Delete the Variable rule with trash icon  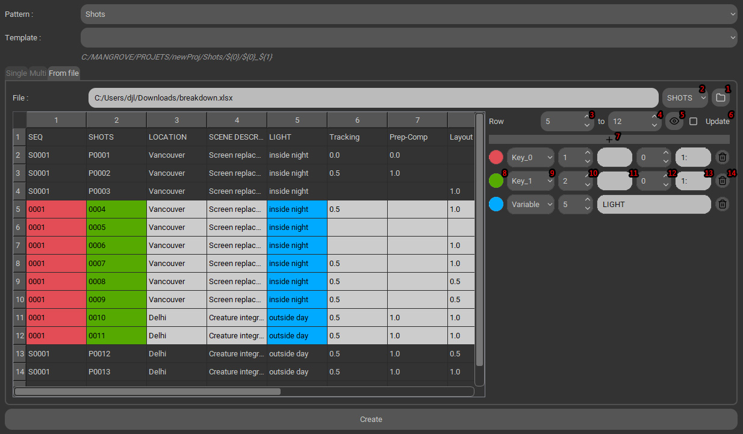[723, 204]
